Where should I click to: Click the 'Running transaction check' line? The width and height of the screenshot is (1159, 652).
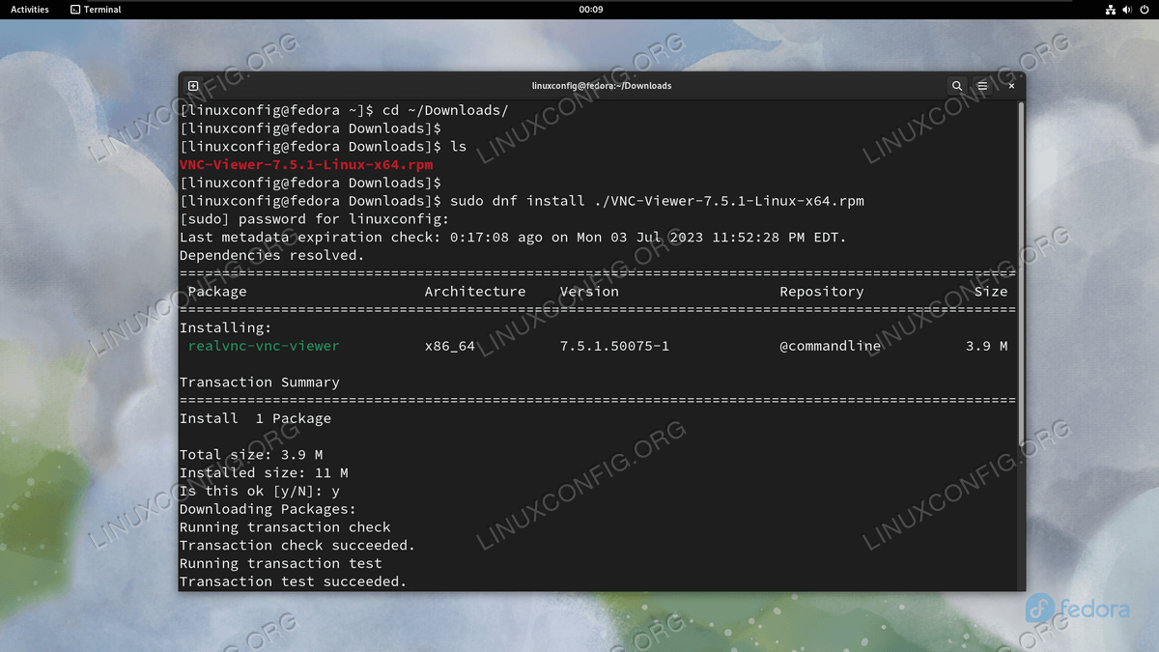285,527
